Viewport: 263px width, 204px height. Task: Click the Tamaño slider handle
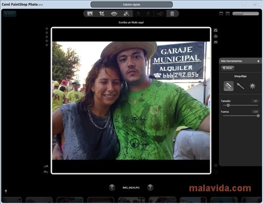click(228, 105)
